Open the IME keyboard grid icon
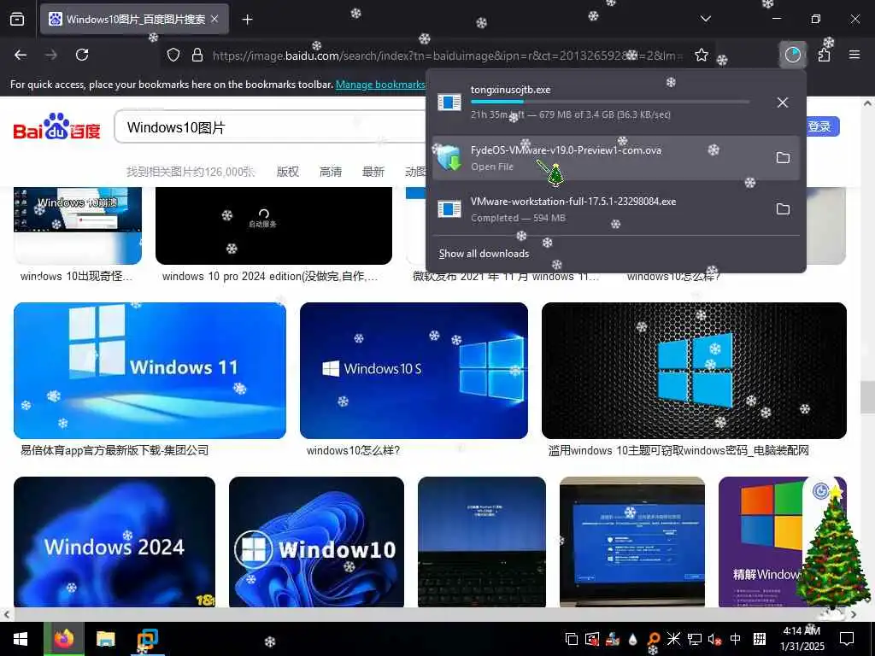875x656 pixels. pos(760,639)
